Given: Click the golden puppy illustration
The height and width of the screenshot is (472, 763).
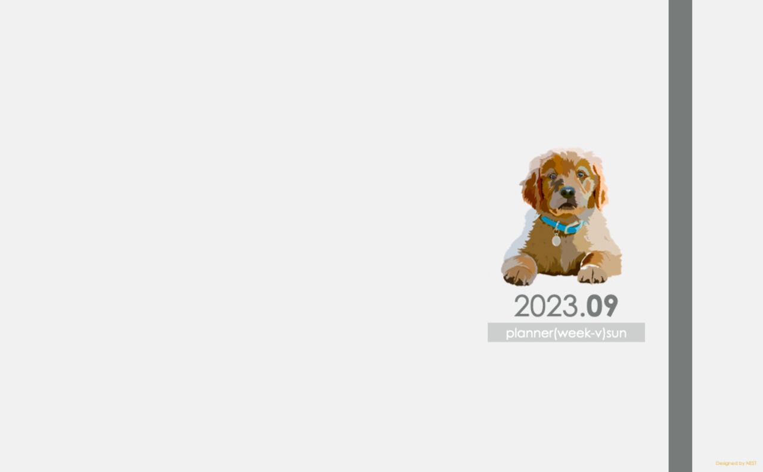Looking at the screenshot, I should 562,217.
